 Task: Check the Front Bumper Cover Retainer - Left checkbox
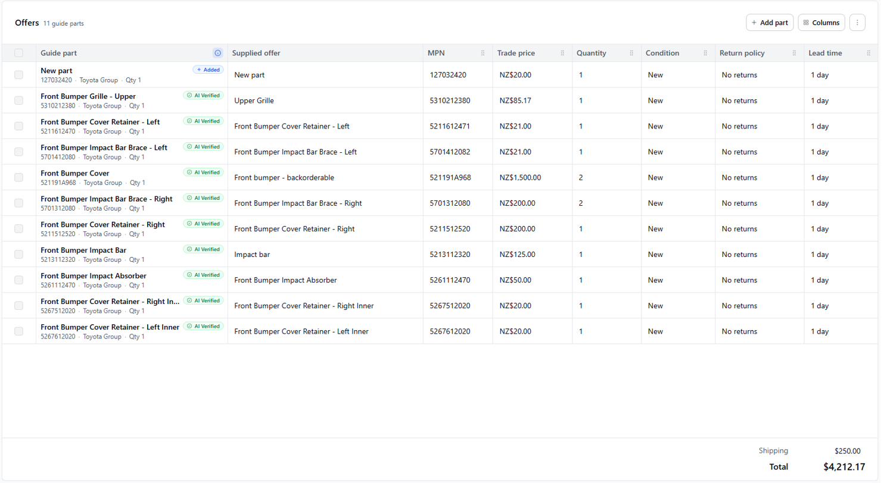[18, 126]
